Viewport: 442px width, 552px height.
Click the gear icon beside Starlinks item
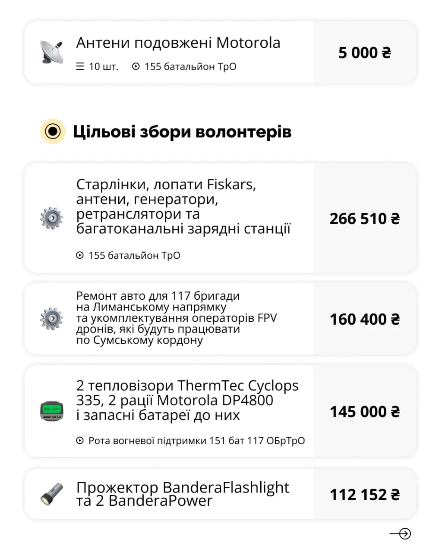(x=52, y=218)
